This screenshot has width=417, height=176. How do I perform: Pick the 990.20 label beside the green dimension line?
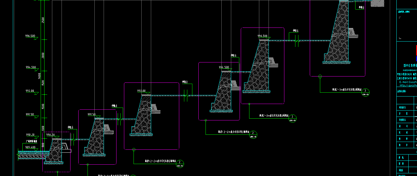pyautogui.click(x=30, y=135)
